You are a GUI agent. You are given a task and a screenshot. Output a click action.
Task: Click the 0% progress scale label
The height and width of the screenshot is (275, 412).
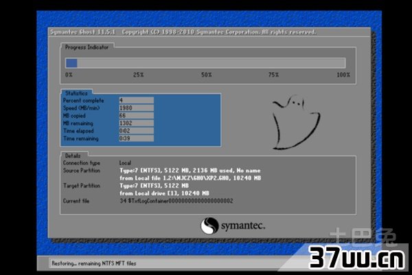tap(69, 75)
